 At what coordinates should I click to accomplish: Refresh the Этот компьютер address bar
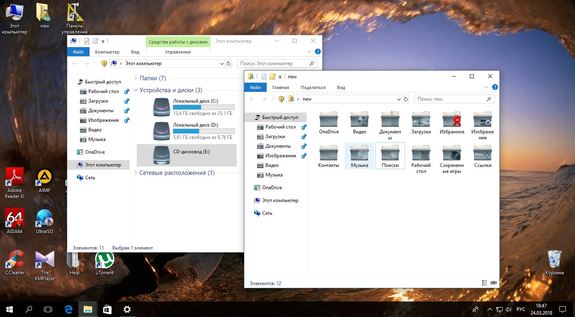coord(229,63)
